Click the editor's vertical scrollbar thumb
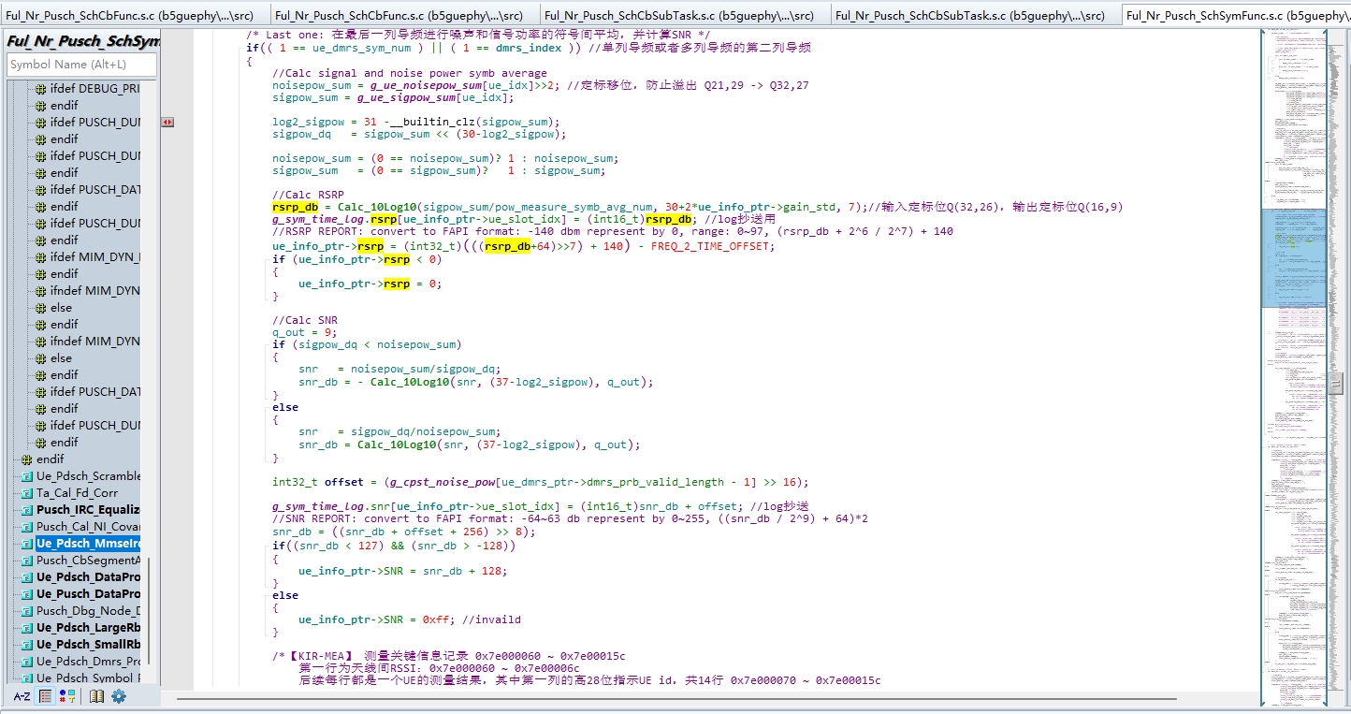 pyautogui.click(x=1338, y=383)
